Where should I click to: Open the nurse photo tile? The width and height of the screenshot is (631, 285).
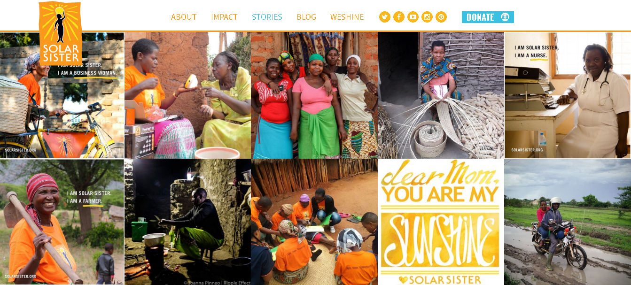click(568, 95)
